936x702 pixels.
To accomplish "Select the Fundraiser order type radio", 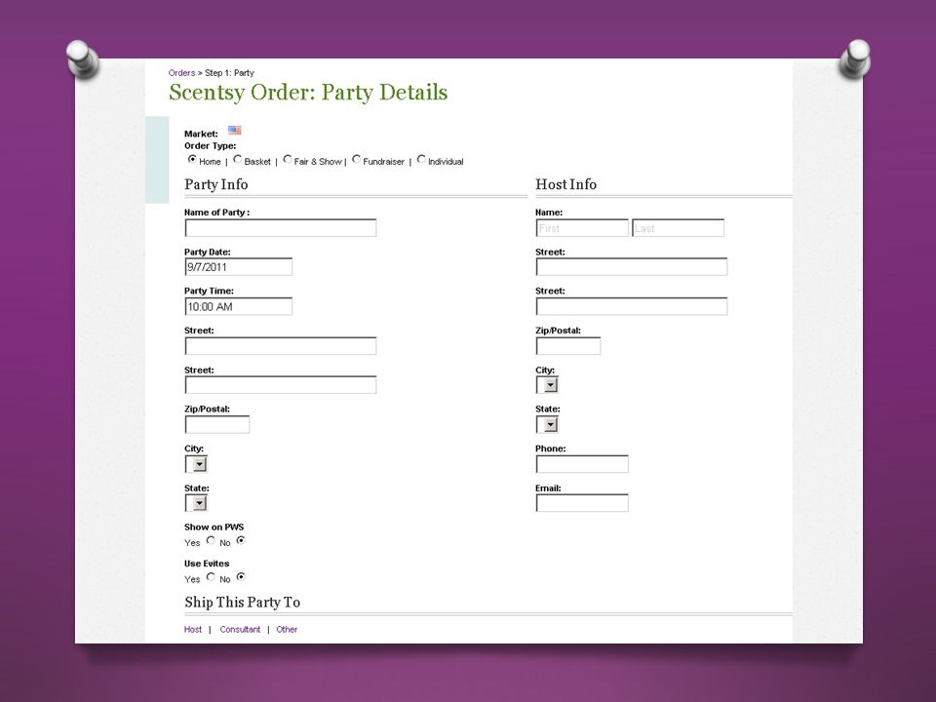I will (357, 159).
